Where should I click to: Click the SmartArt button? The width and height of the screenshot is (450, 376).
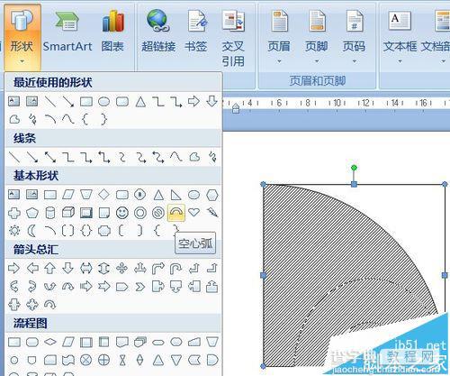pos(67,33)
